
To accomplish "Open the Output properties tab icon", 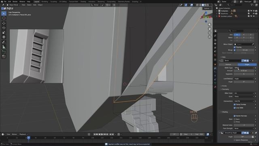I will tap(215, 44).
